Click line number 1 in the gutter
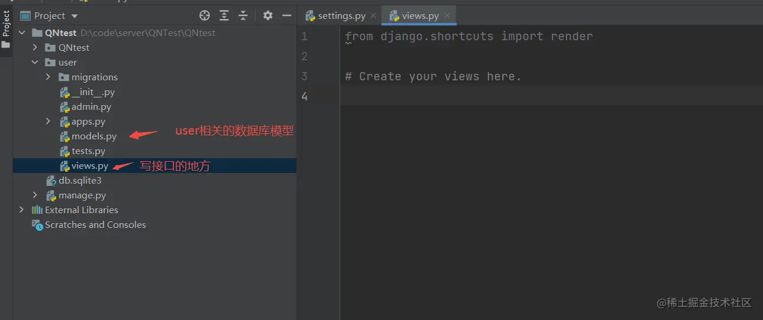This screenshot has height=320, width=763. [304, 37]
